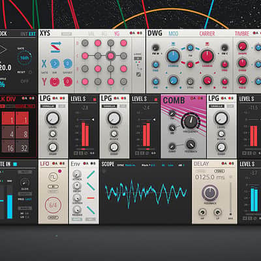
Task: Click the decay curve line icon in Env
Action: coord(91,186)
